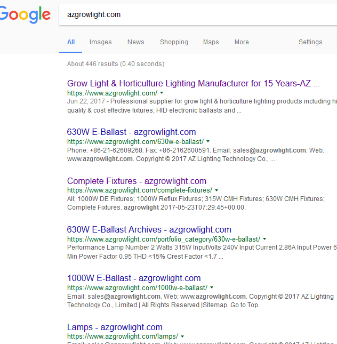Image resolution: width=337 pixels, height=344 pixels.
Task: Open the Shopping tab
Action: (x=174, y=42)
